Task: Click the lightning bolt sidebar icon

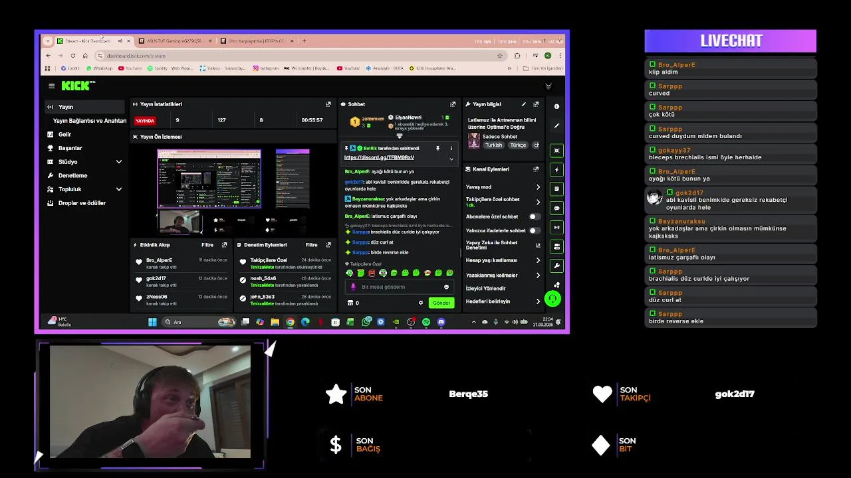Action: coord(556,170)
